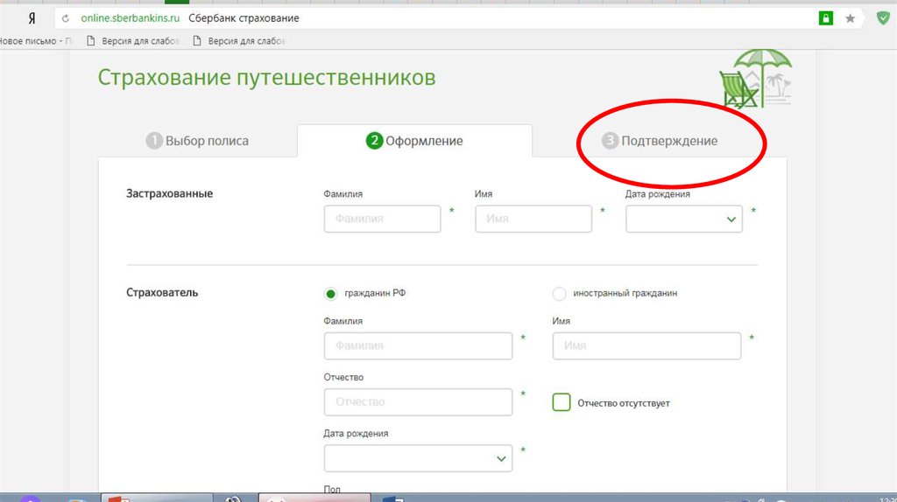The height and width of the screenshot is (502, 897).
Task: Bookmark the page with the star icon
Action: tap(850, 18)
